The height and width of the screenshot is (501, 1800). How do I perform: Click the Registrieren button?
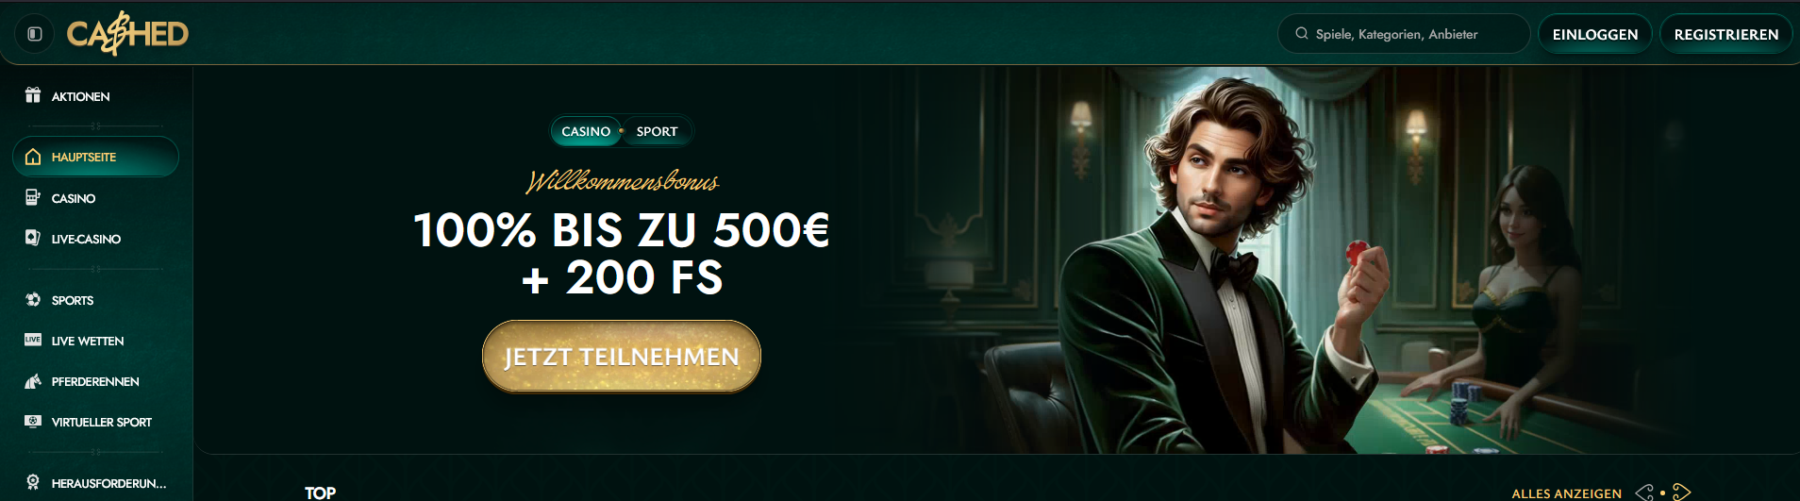tap(1726, 34)
